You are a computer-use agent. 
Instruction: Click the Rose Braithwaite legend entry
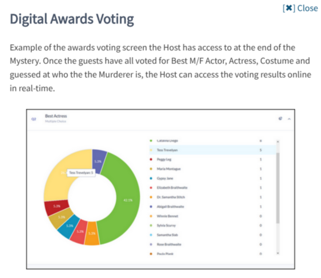tap(170, 244)
